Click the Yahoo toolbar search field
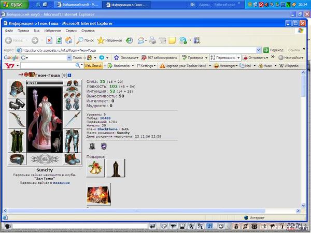Viewport: 311px width, 233px height. [x=48, y=66]
